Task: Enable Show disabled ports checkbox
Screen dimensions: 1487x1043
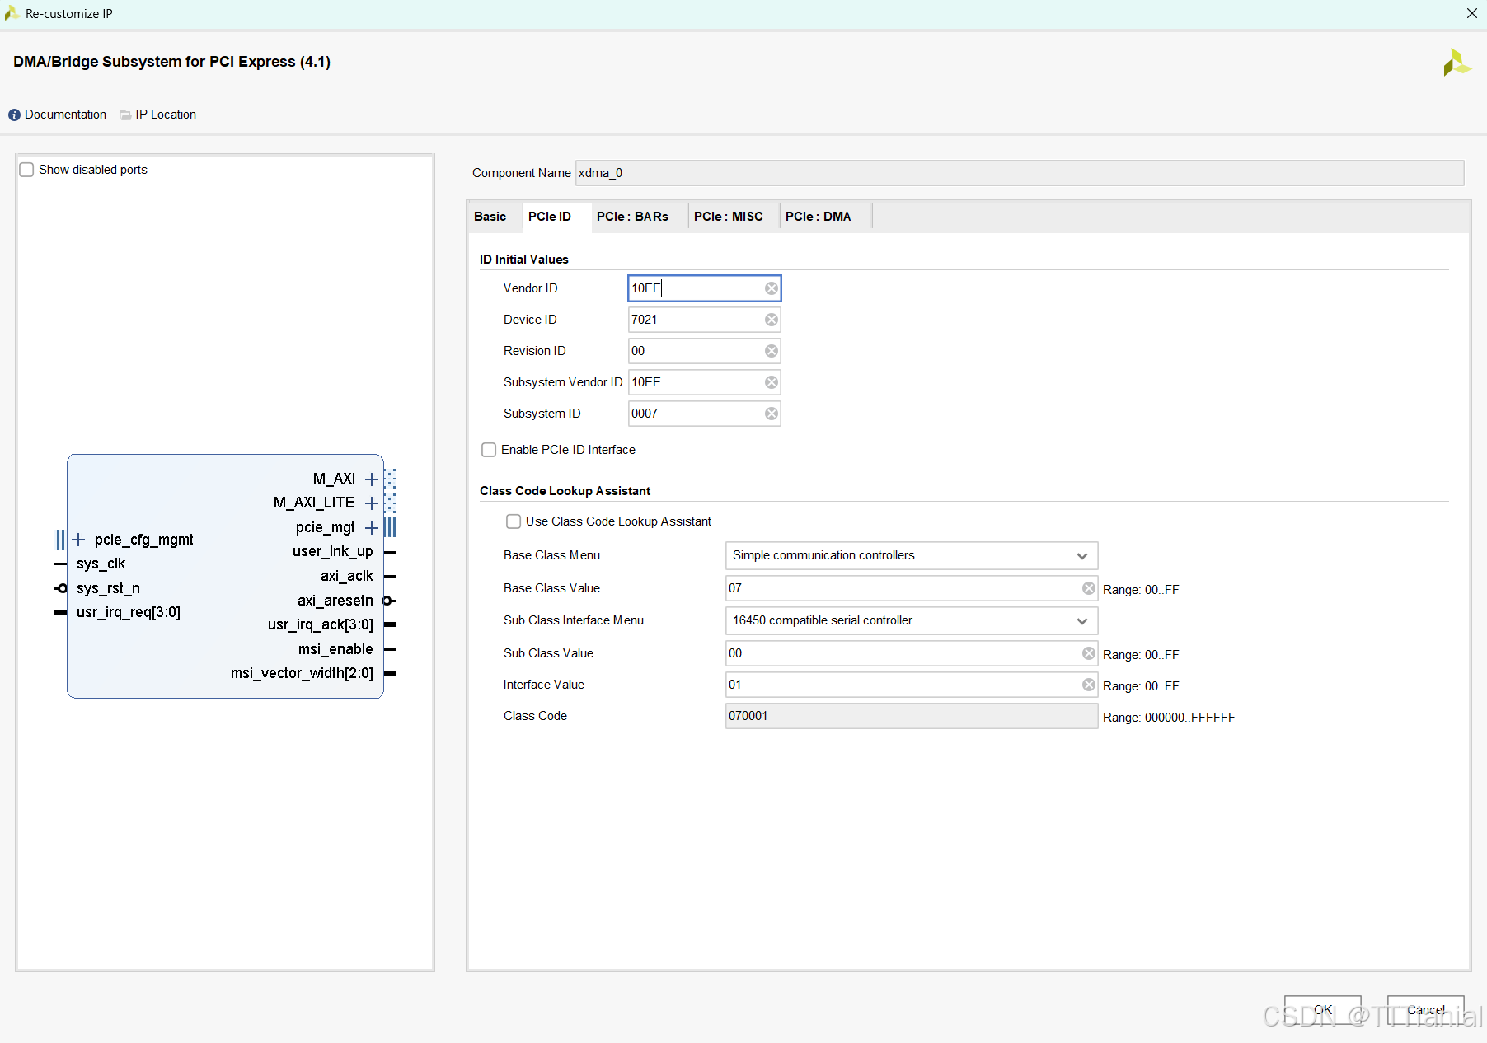Action: point(26,170)
